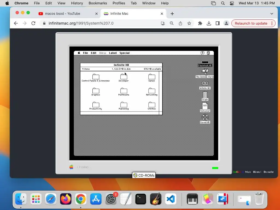Select the Utilities folder
This screenshot has height=210, width=280.
tap(151, 105)
